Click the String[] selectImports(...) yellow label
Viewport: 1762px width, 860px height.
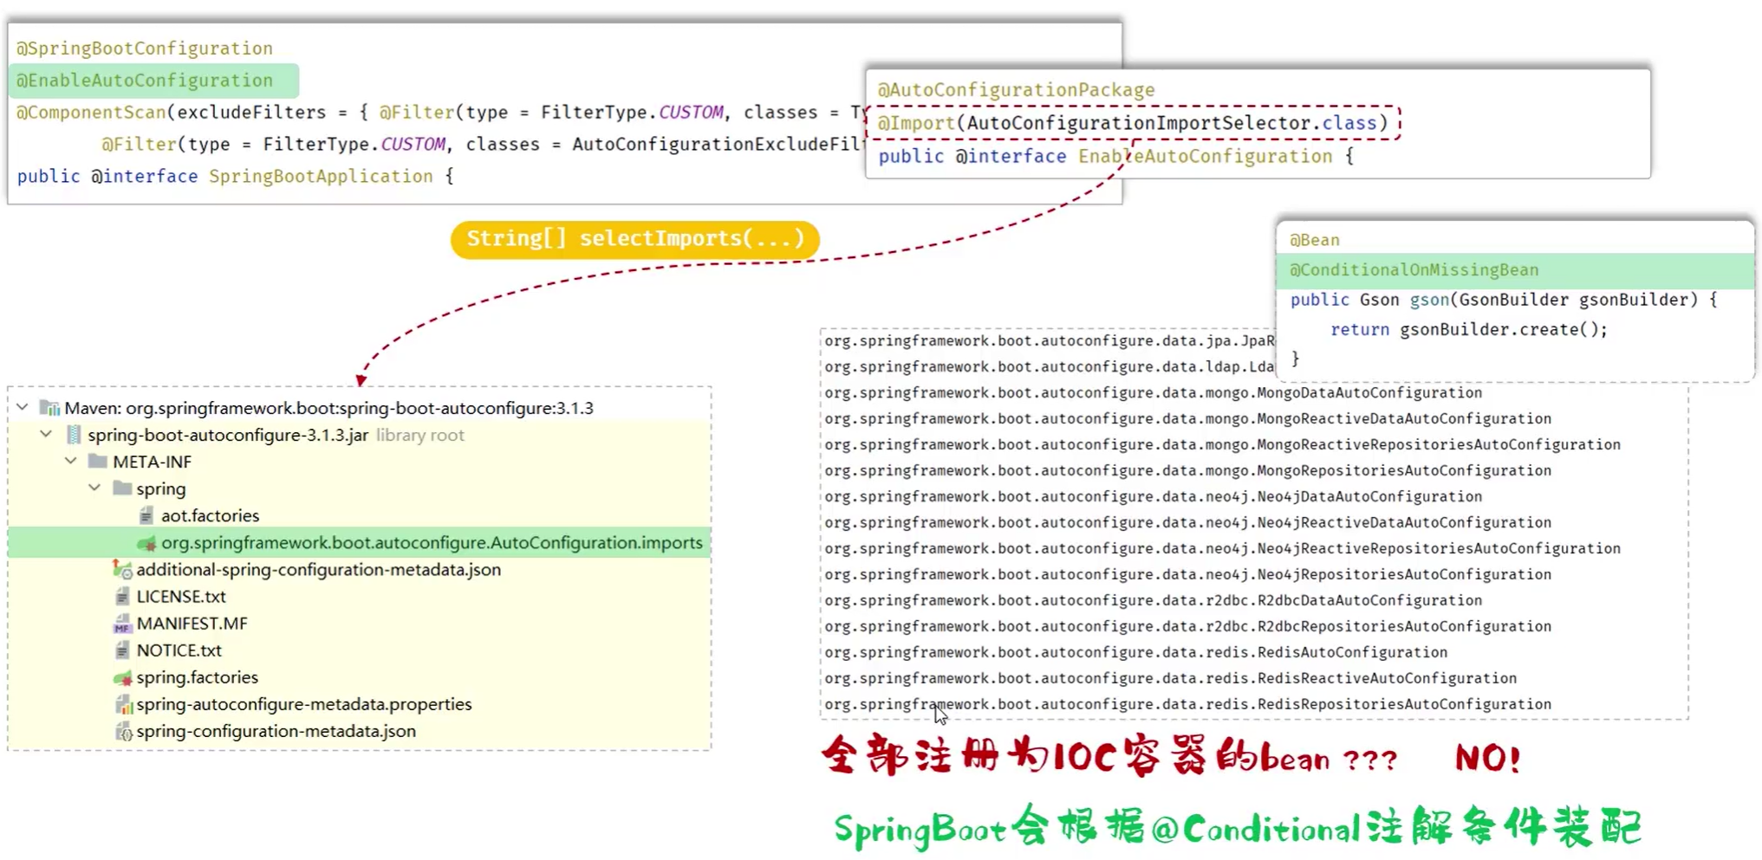tap(635, 238)
